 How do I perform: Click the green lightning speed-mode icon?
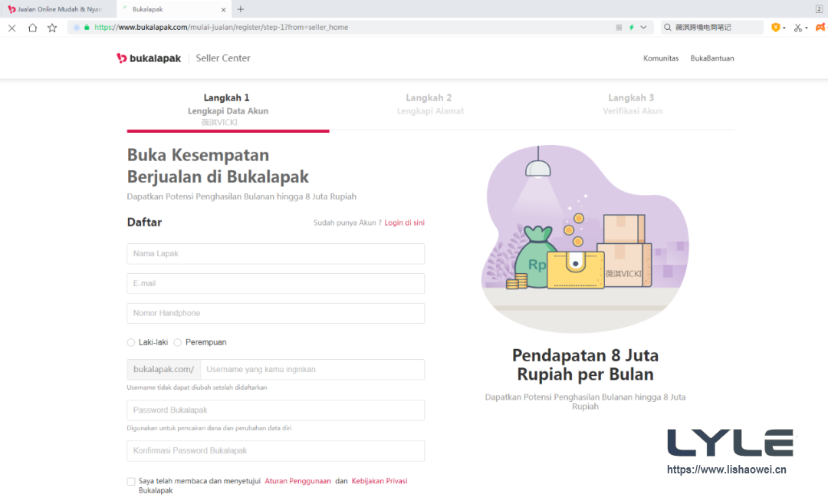[x=631, y=28]
